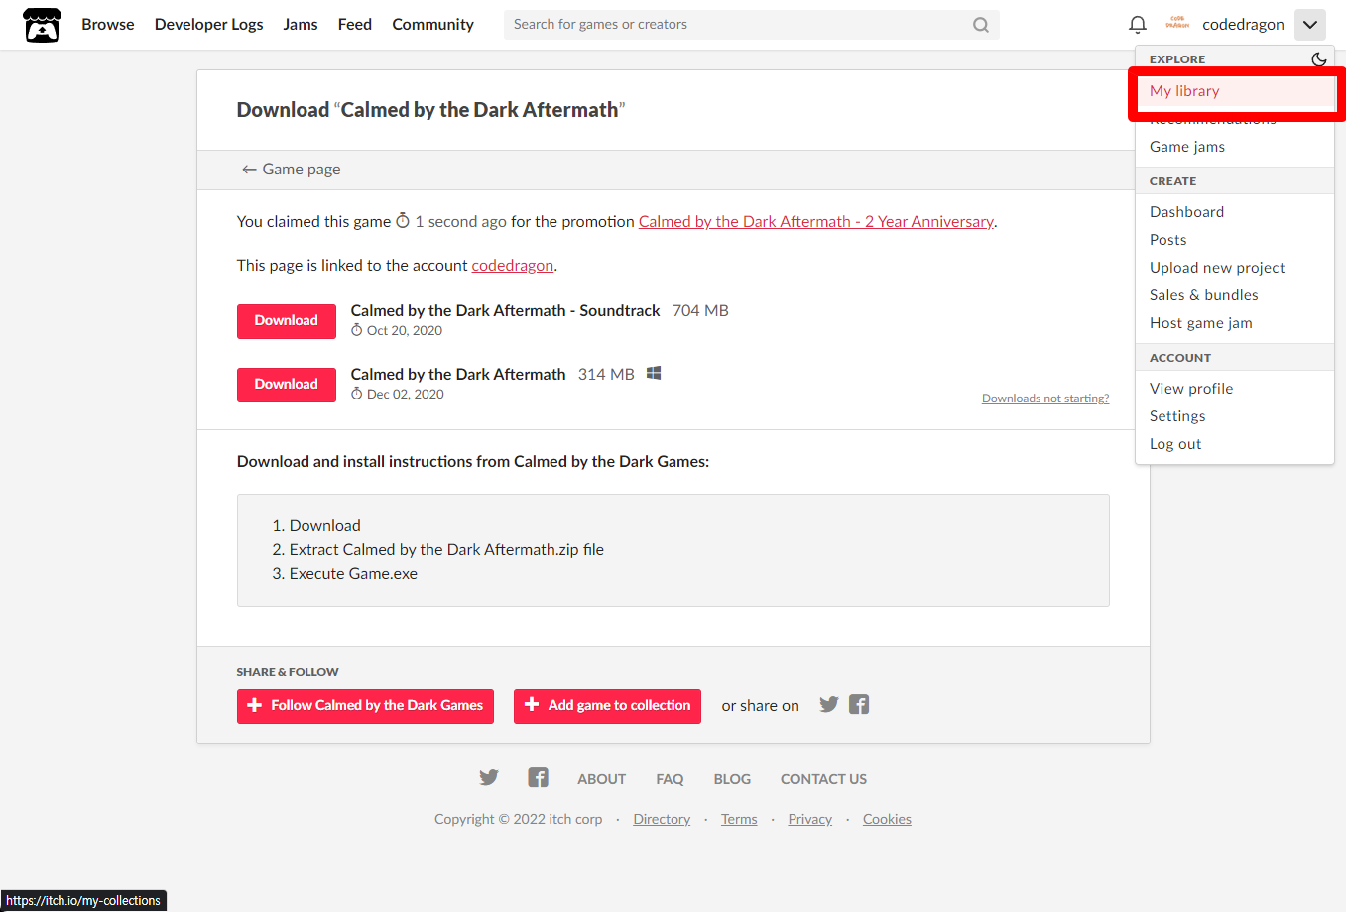The image size is (1346, 912).
Task: Open the codedragon linked account link
Action: point(512,266)
